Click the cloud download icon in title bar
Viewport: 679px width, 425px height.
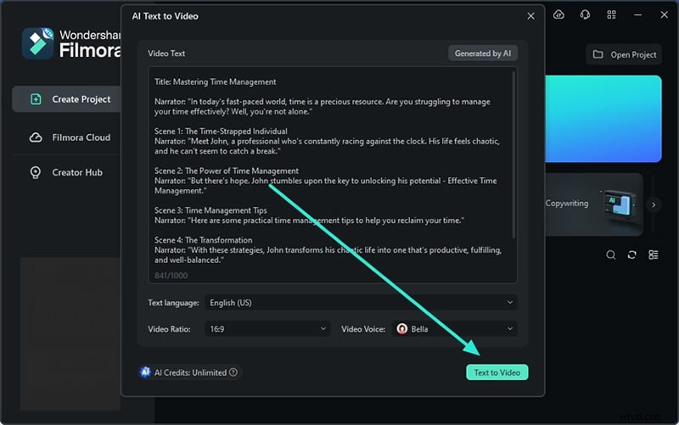click(x=558, y=14)
